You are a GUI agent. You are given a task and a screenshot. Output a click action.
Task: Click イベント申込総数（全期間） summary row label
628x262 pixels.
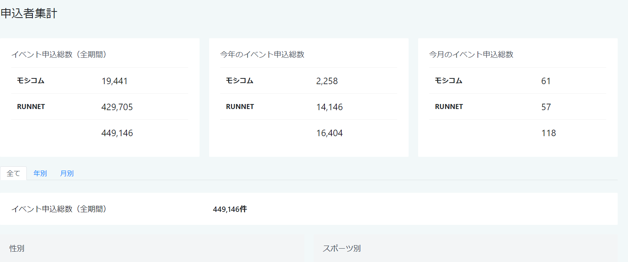point(59,209)
